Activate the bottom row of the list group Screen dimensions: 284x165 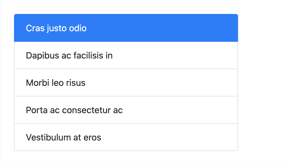pyautogui.click(x=126, y=137)
